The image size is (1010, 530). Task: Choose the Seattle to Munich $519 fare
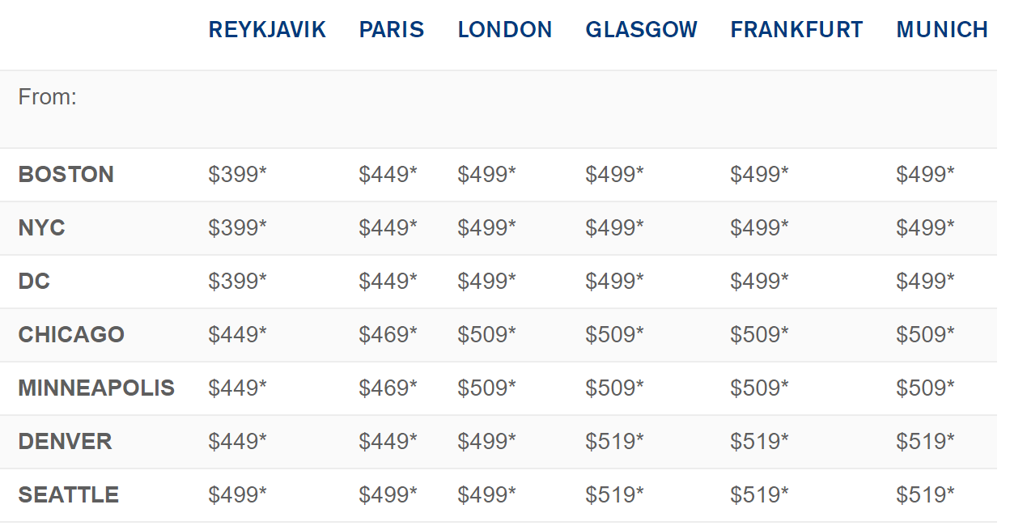(x=925, y=495)
